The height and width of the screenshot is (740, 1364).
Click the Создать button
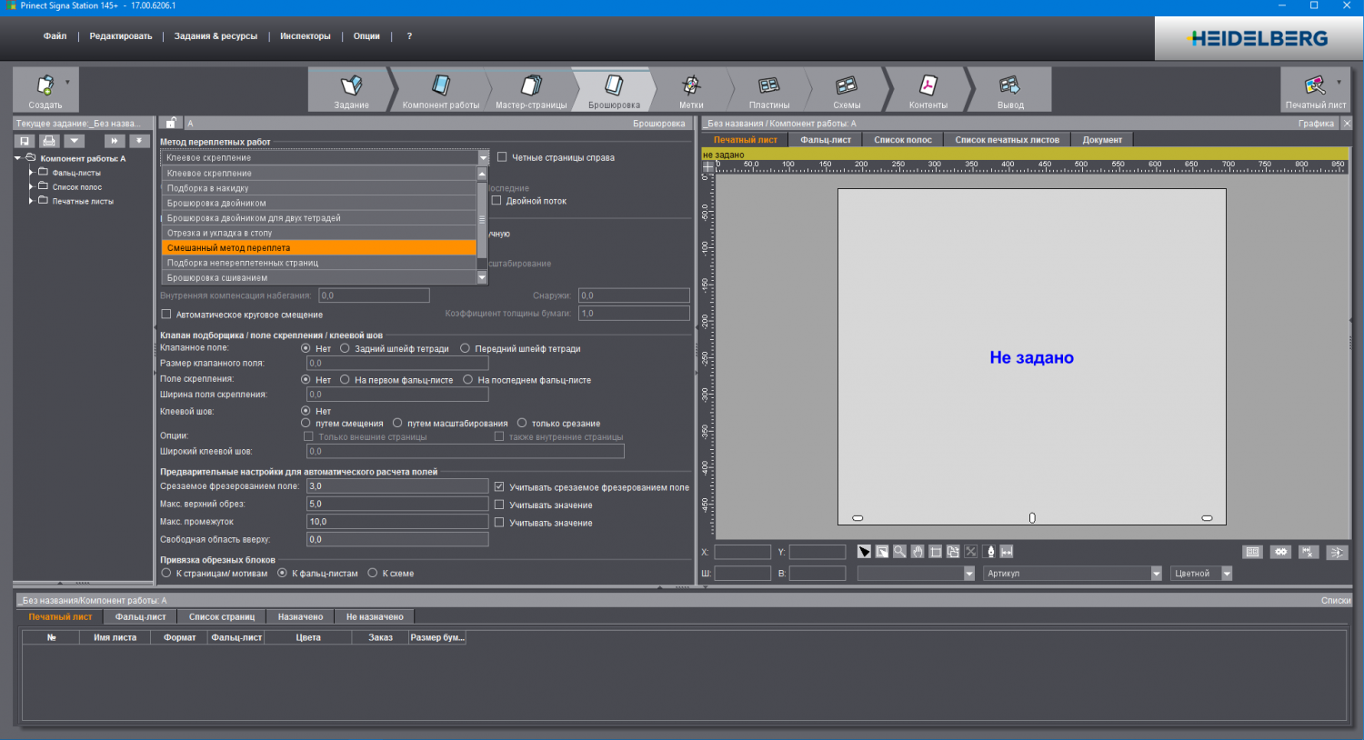45,90
